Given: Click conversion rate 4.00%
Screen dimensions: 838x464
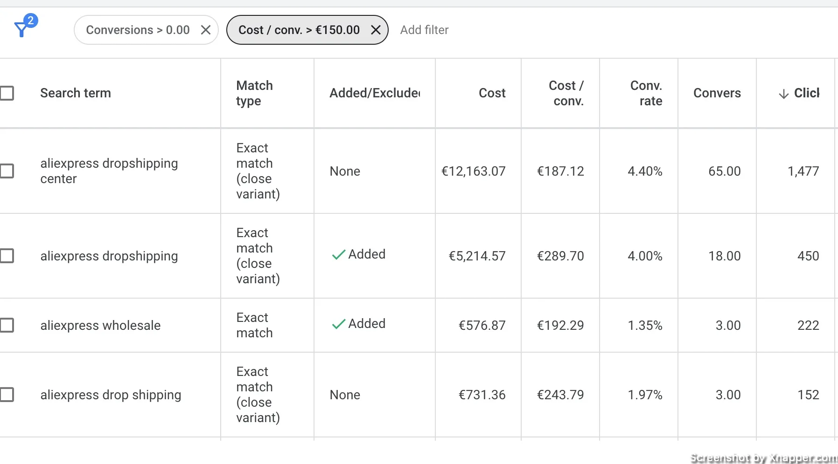Looking at the screenshot, I should pos(645,256).
